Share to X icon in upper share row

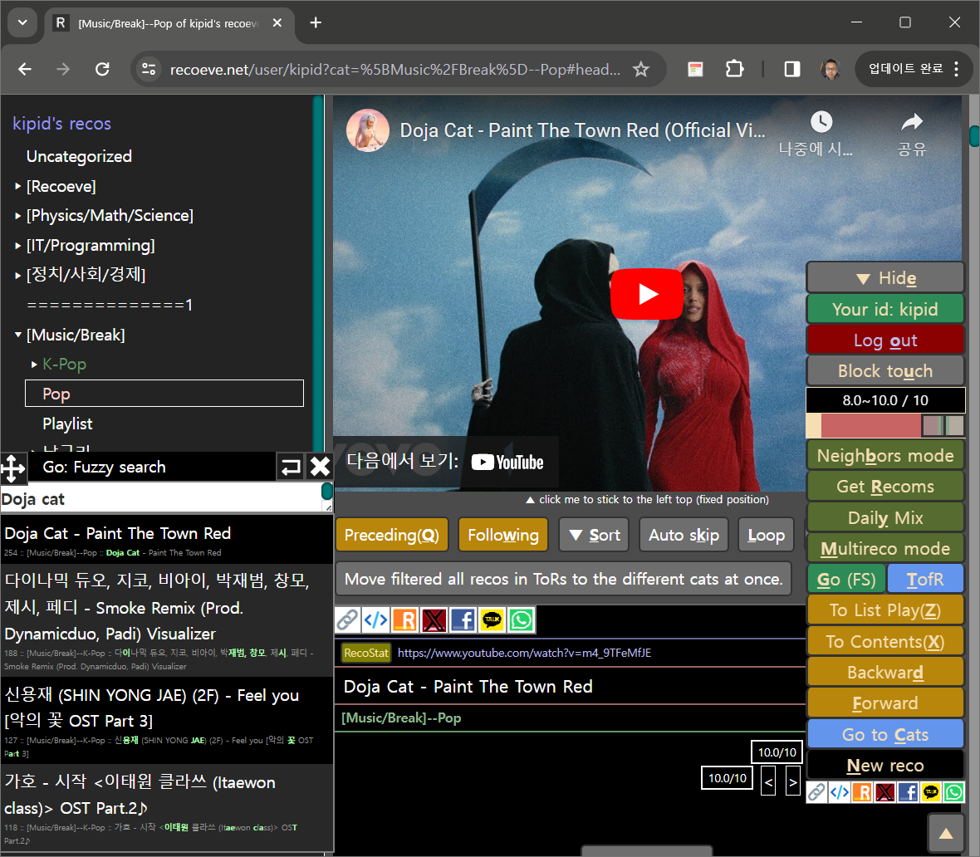point(434,620)
